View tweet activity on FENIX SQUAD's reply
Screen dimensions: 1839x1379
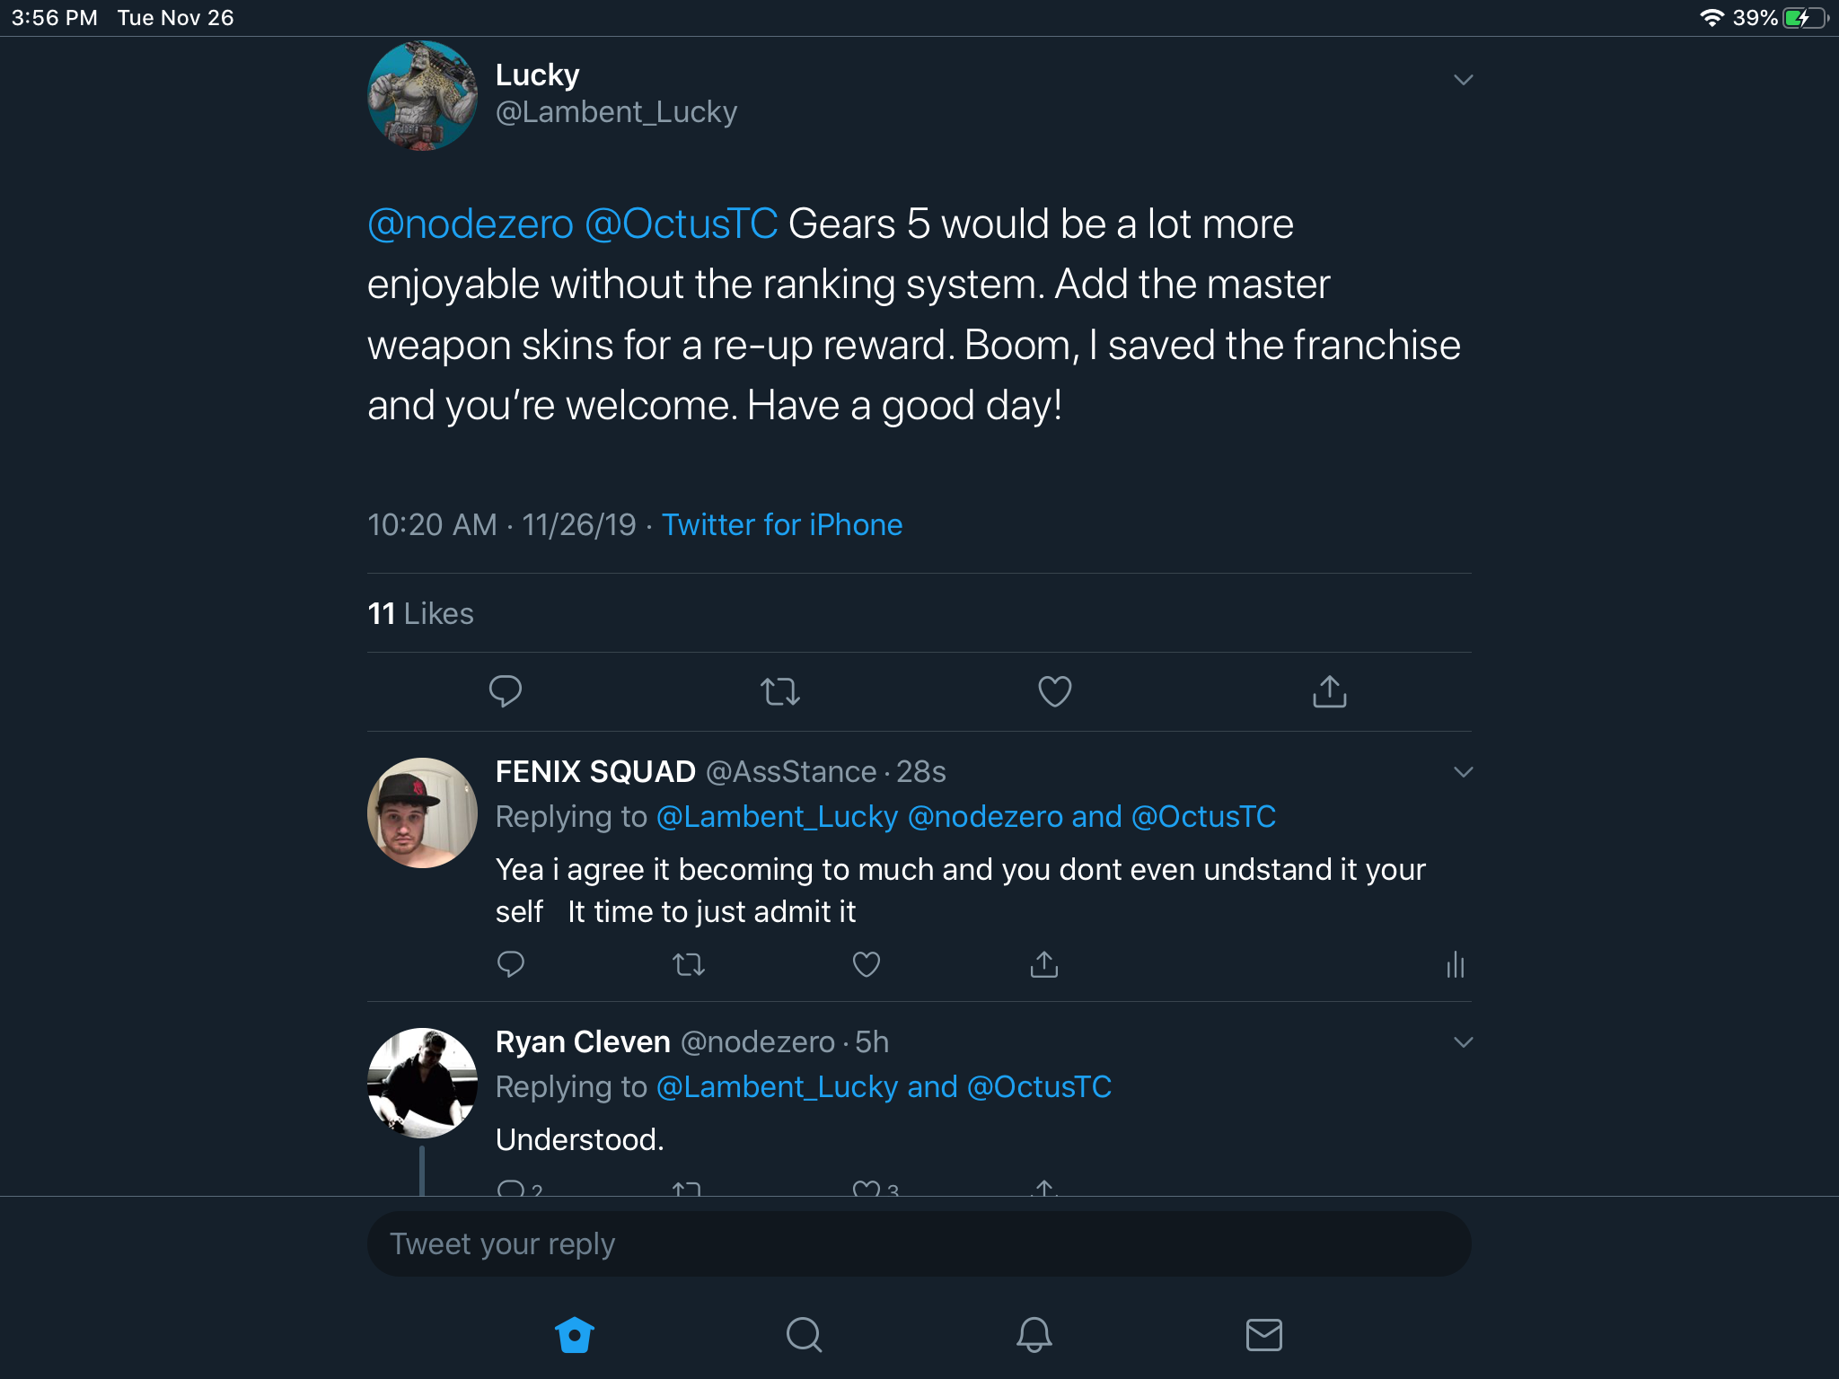(x=1455, y=965)
